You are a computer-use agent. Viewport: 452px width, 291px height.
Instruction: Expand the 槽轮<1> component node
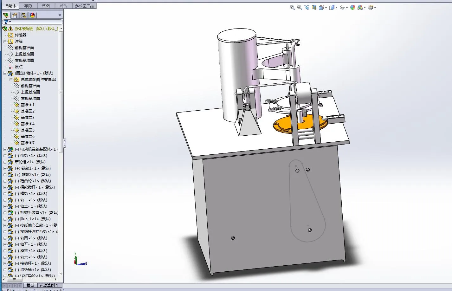tap(5, 194)
